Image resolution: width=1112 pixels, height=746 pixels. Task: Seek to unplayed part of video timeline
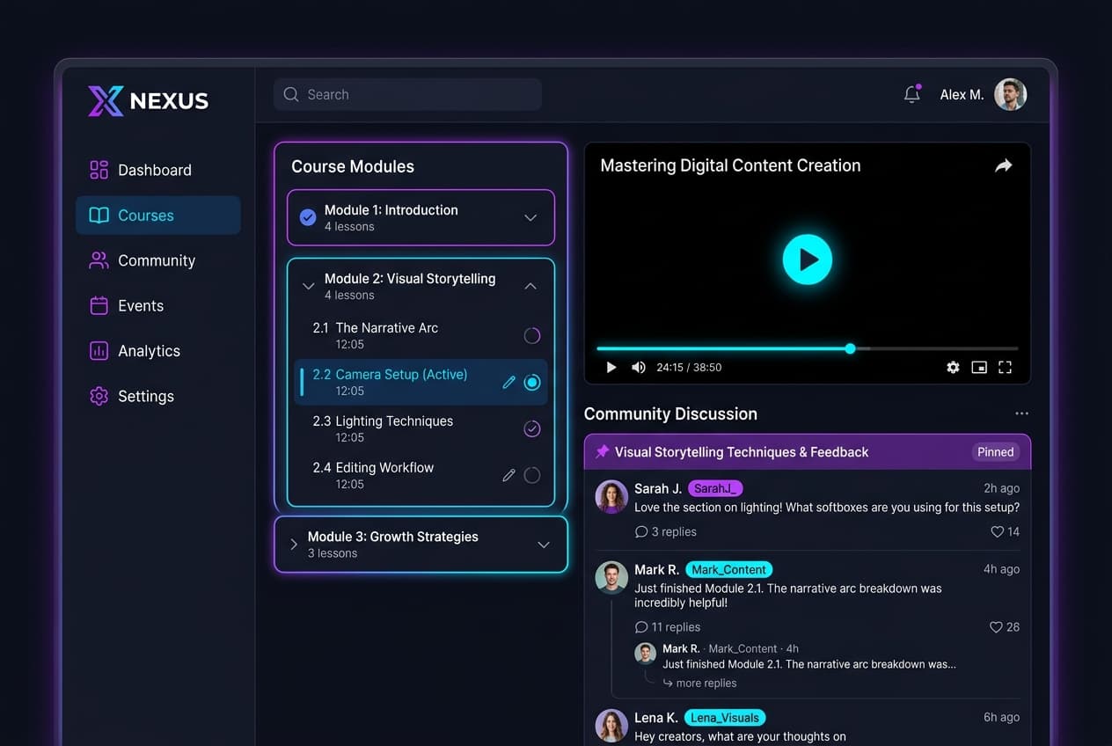point(937,348)
